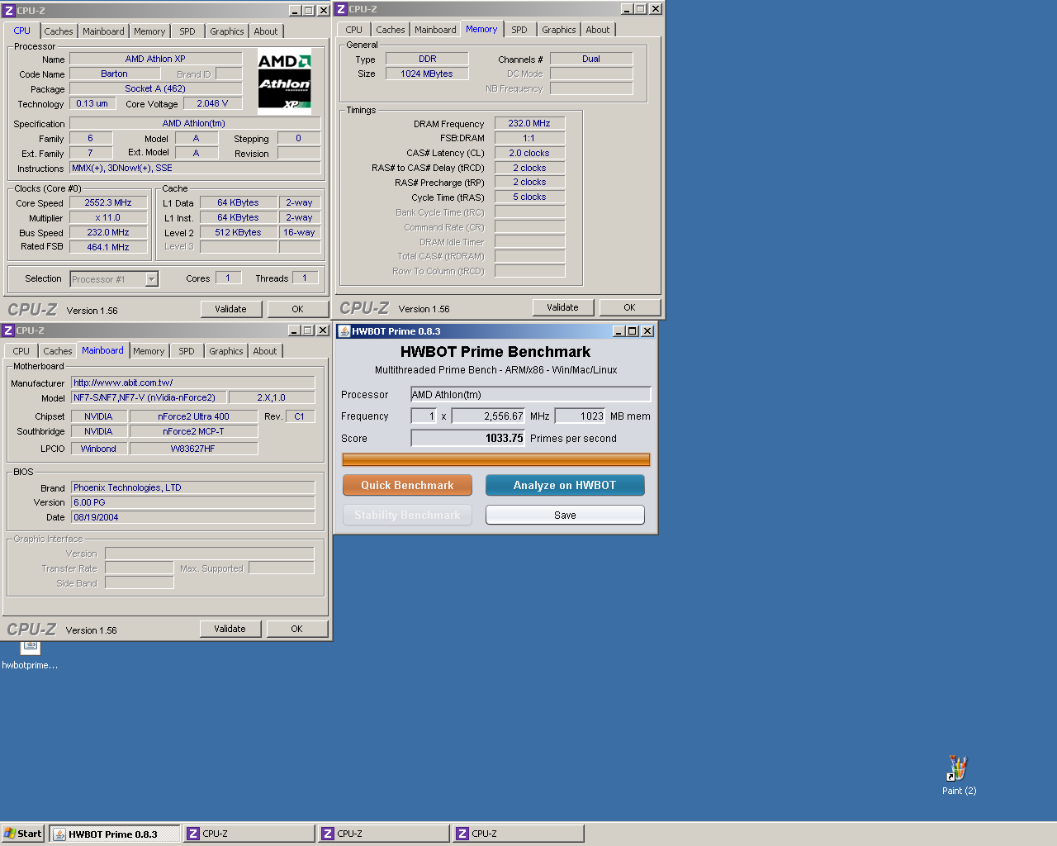Activate the first CPU-Z taskbar button
Viewport: 1057px width, 846px height.
[249, 834]
